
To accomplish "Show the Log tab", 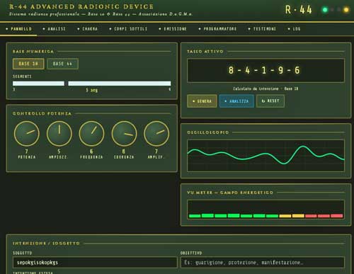I will point(295,29).
